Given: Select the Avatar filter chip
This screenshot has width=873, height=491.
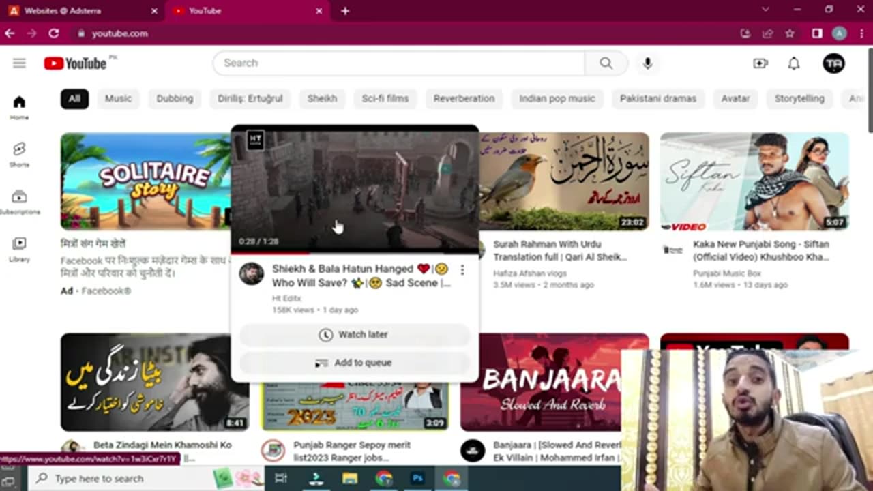Looking at the screenshot, I should 735,99.
